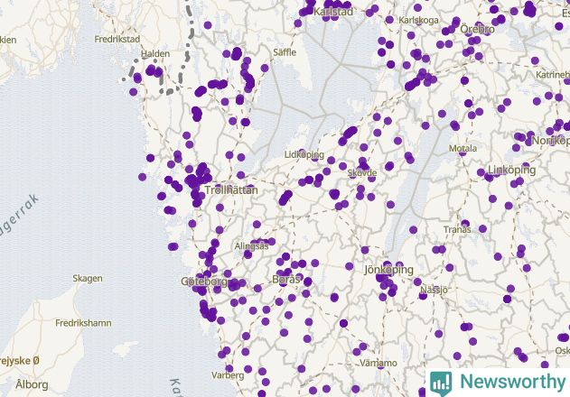Click the Lidköping town label
The height and width of the screenshot is (397, 570).
pyautogui.click(x=304, y=154)
